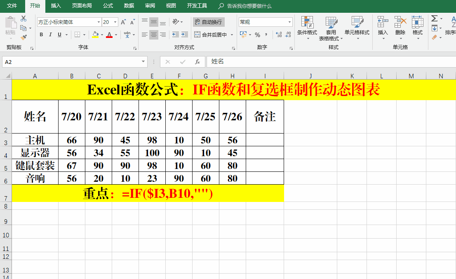Click the insert function fx icon
This screenshot has height=279, width=456.
click(x=197, y=62)
